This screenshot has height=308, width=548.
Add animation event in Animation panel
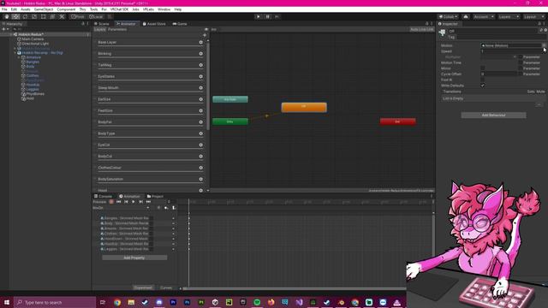pyautogui.click(x=173, y=208)
